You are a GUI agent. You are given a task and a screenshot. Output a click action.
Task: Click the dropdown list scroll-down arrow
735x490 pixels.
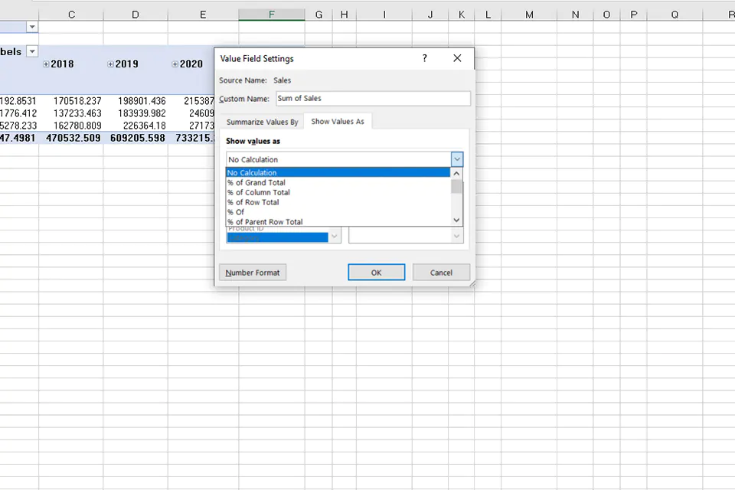coord(456,220)
